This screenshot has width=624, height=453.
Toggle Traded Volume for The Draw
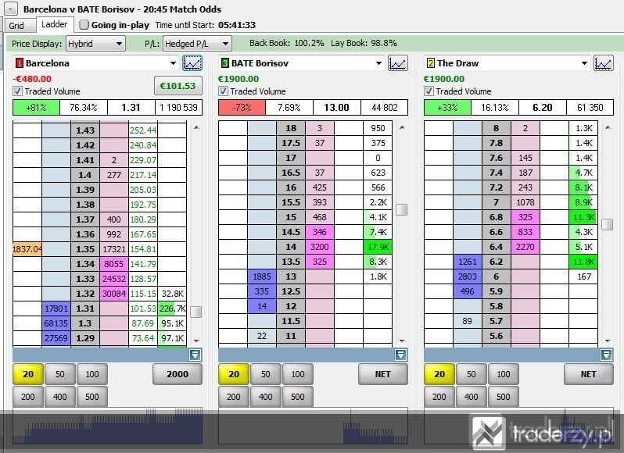pos(429,91)
